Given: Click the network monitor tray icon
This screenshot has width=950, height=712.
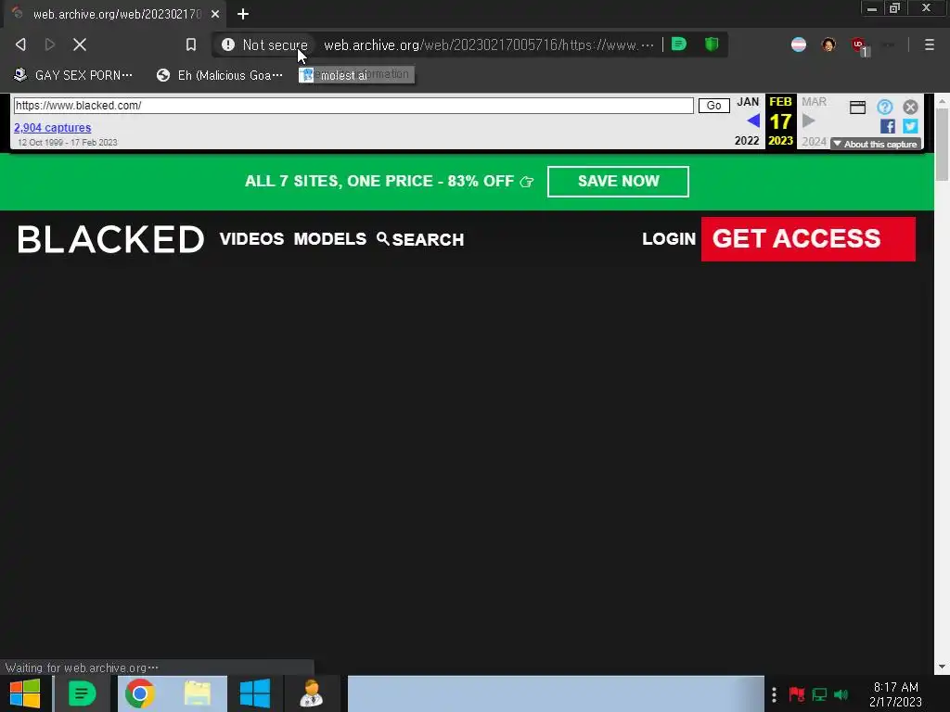Looking at the screenshot, I should [819, 694].
